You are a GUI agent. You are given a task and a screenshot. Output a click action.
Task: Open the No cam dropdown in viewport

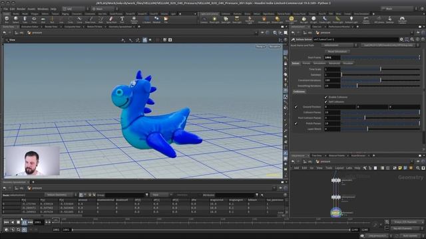(x=274, y=46)
